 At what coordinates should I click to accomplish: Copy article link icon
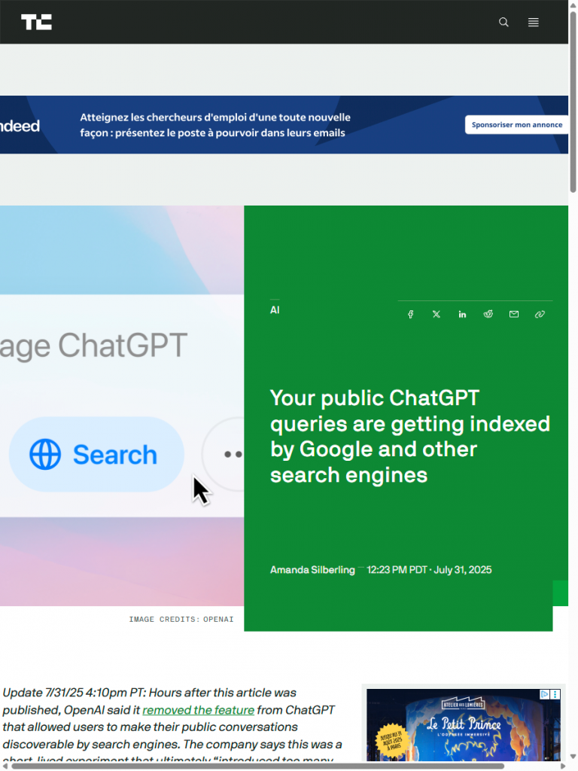coord(540,314)
